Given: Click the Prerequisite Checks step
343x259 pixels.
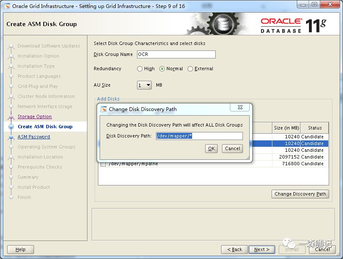Looking at the screenshot, I should (x=40, y=167).
